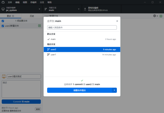Click the GitHub Desktop logo icon
This screenshot has height=113, width=164.
[x=3, y=2]
